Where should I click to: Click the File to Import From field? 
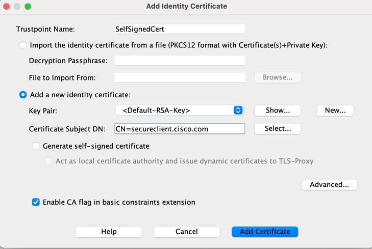point(180,78)
